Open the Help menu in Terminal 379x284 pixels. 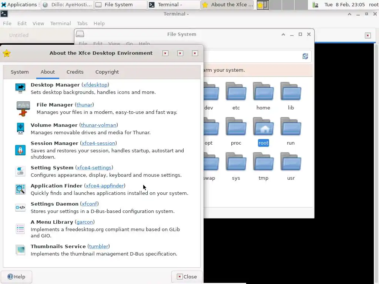[x=99, y=23]
